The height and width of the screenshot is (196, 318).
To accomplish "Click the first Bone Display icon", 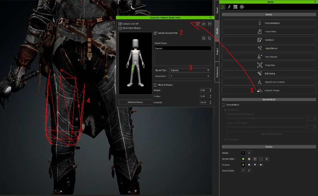I will point(243,170).
